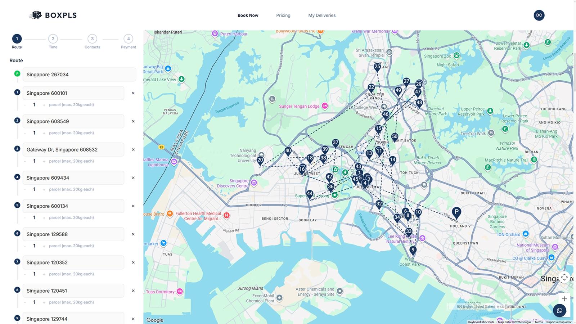The image size is (576, 324).
Task: Remove stop Singapore 609434
Action: (x=133, y=178)
